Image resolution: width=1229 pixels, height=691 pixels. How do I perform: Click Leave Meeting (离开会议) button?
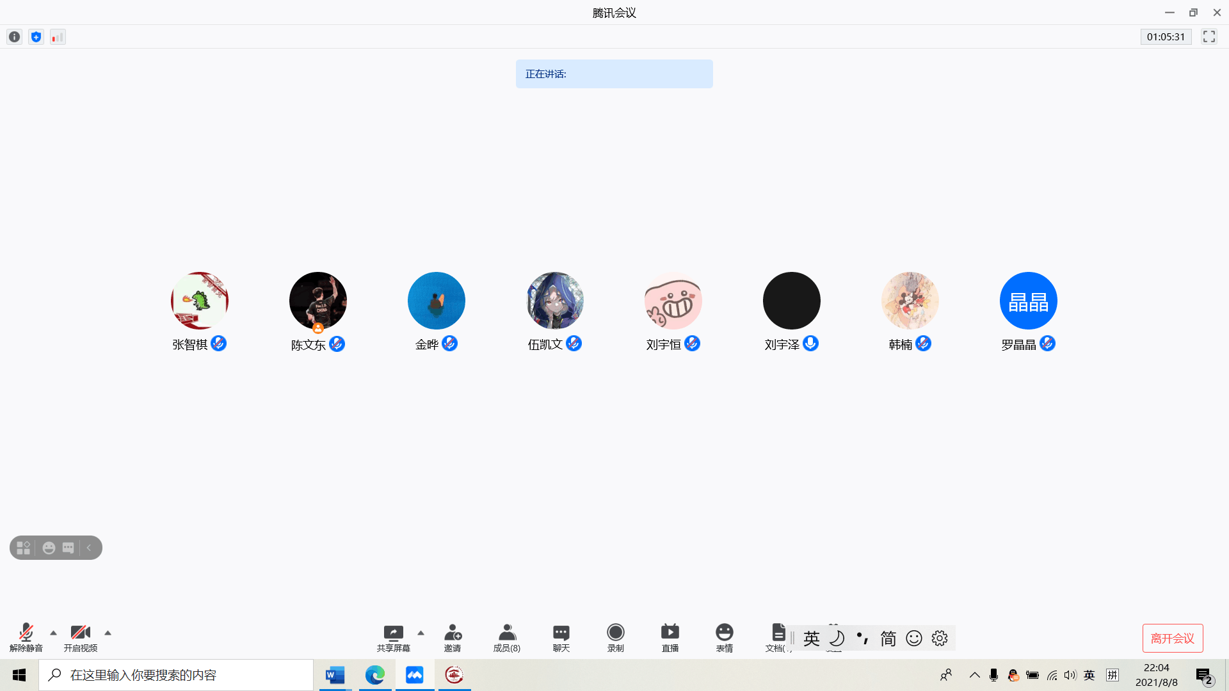pyautogui.click(x=1172, y=638)
